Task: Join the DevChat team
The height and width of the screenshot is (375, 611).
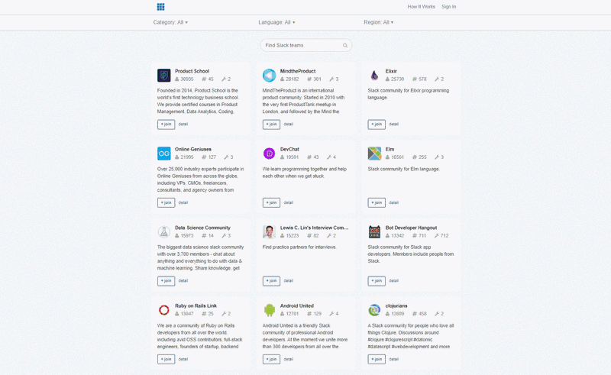Action: pos(271,202)
